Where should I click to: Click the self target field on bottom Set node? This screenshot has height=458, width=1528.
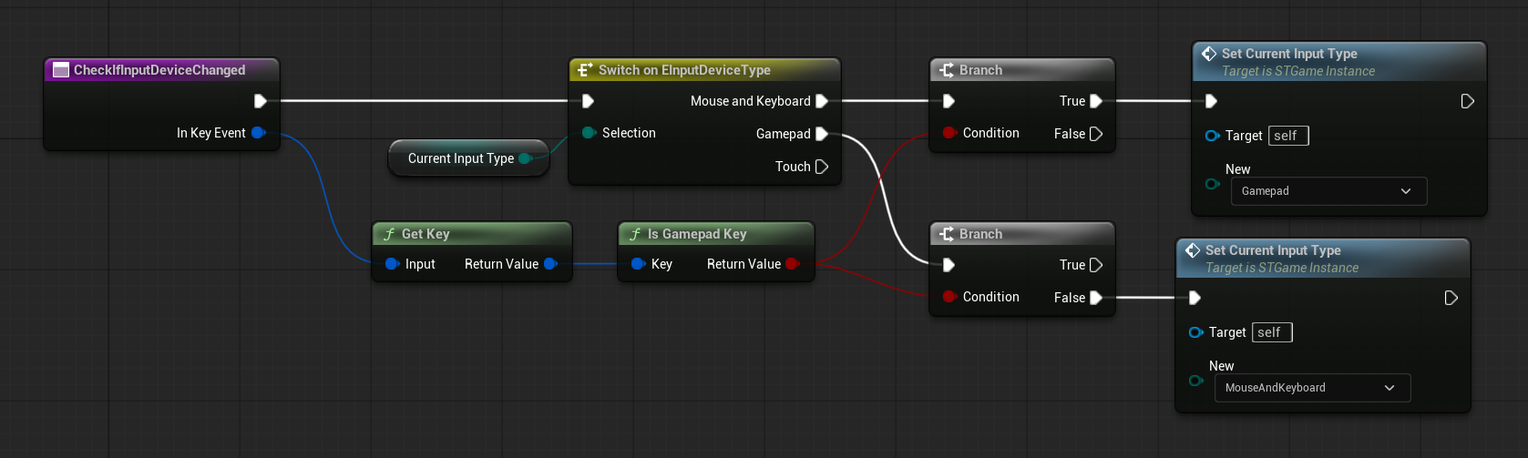1272,332
